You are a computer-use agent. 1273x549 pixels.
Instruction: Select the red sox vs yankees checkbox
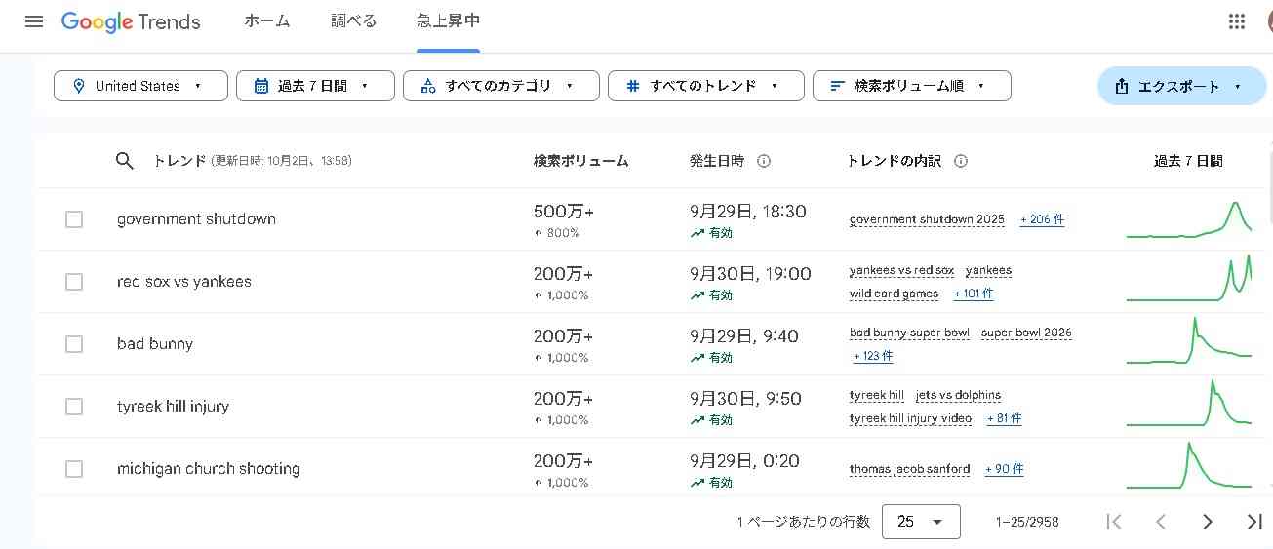[x=74, y=282]
